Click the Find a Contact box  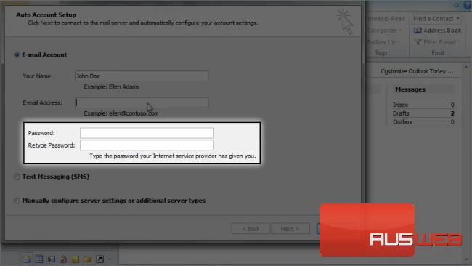(x=436, y=19)
